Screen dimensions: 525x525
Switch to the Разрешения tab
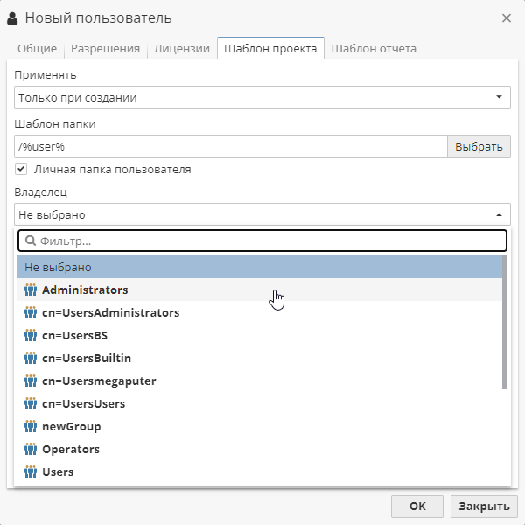[x=106, y=48]
